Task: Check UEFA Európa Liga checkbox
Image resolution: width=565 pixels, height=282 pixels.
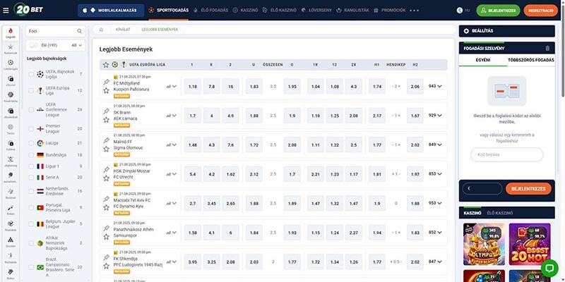Action: point(31,91)
